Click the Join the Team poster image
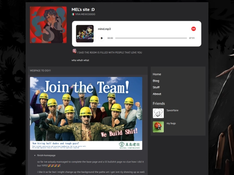Screen dimensions: 234x175 tap(86, 113)
